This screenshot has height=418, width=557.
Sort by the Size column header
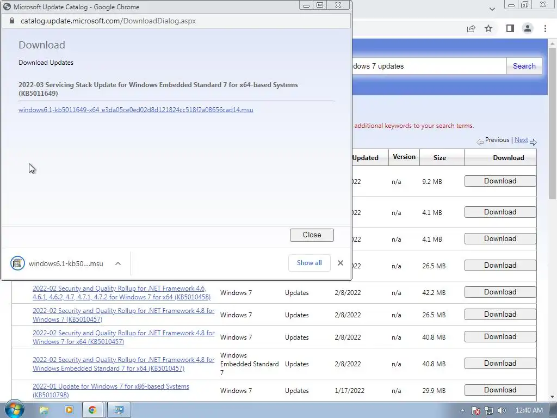click(x=440, y=157)
